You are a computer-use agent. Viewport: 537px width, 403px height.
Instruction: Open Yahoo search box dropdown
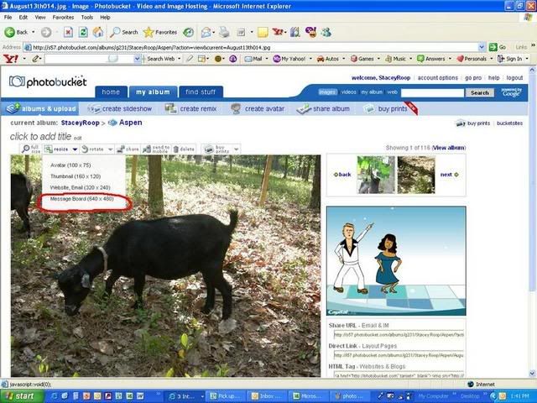(137, 59)
